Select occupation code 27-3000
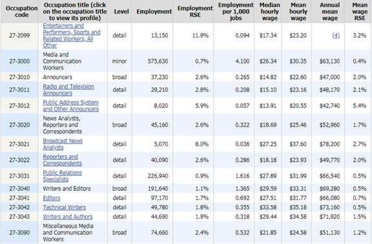Viewport: 372px width, 244px height. pyautogui.click(x=19, y=61)
